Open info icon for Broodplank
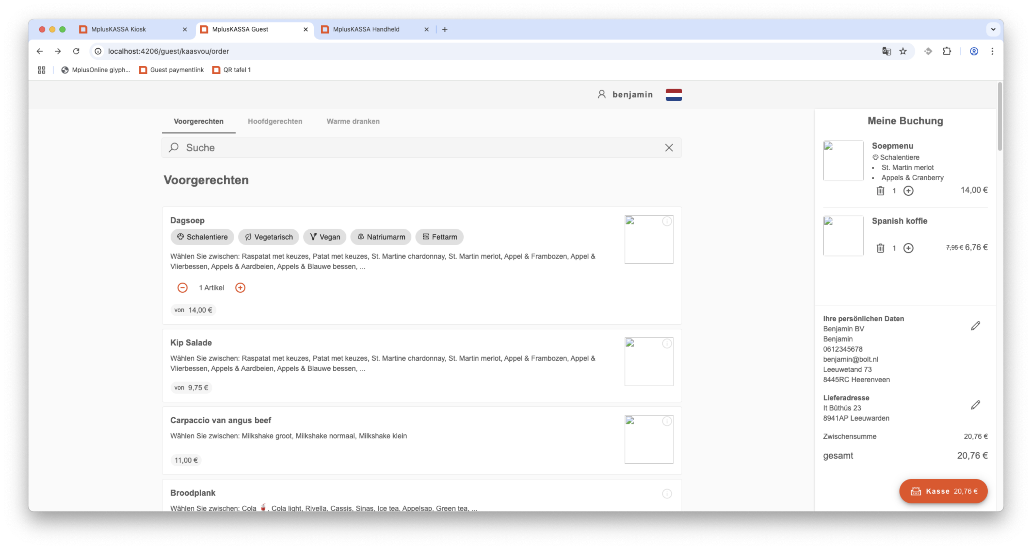The image size is (1032, 549). pos(667,494)
